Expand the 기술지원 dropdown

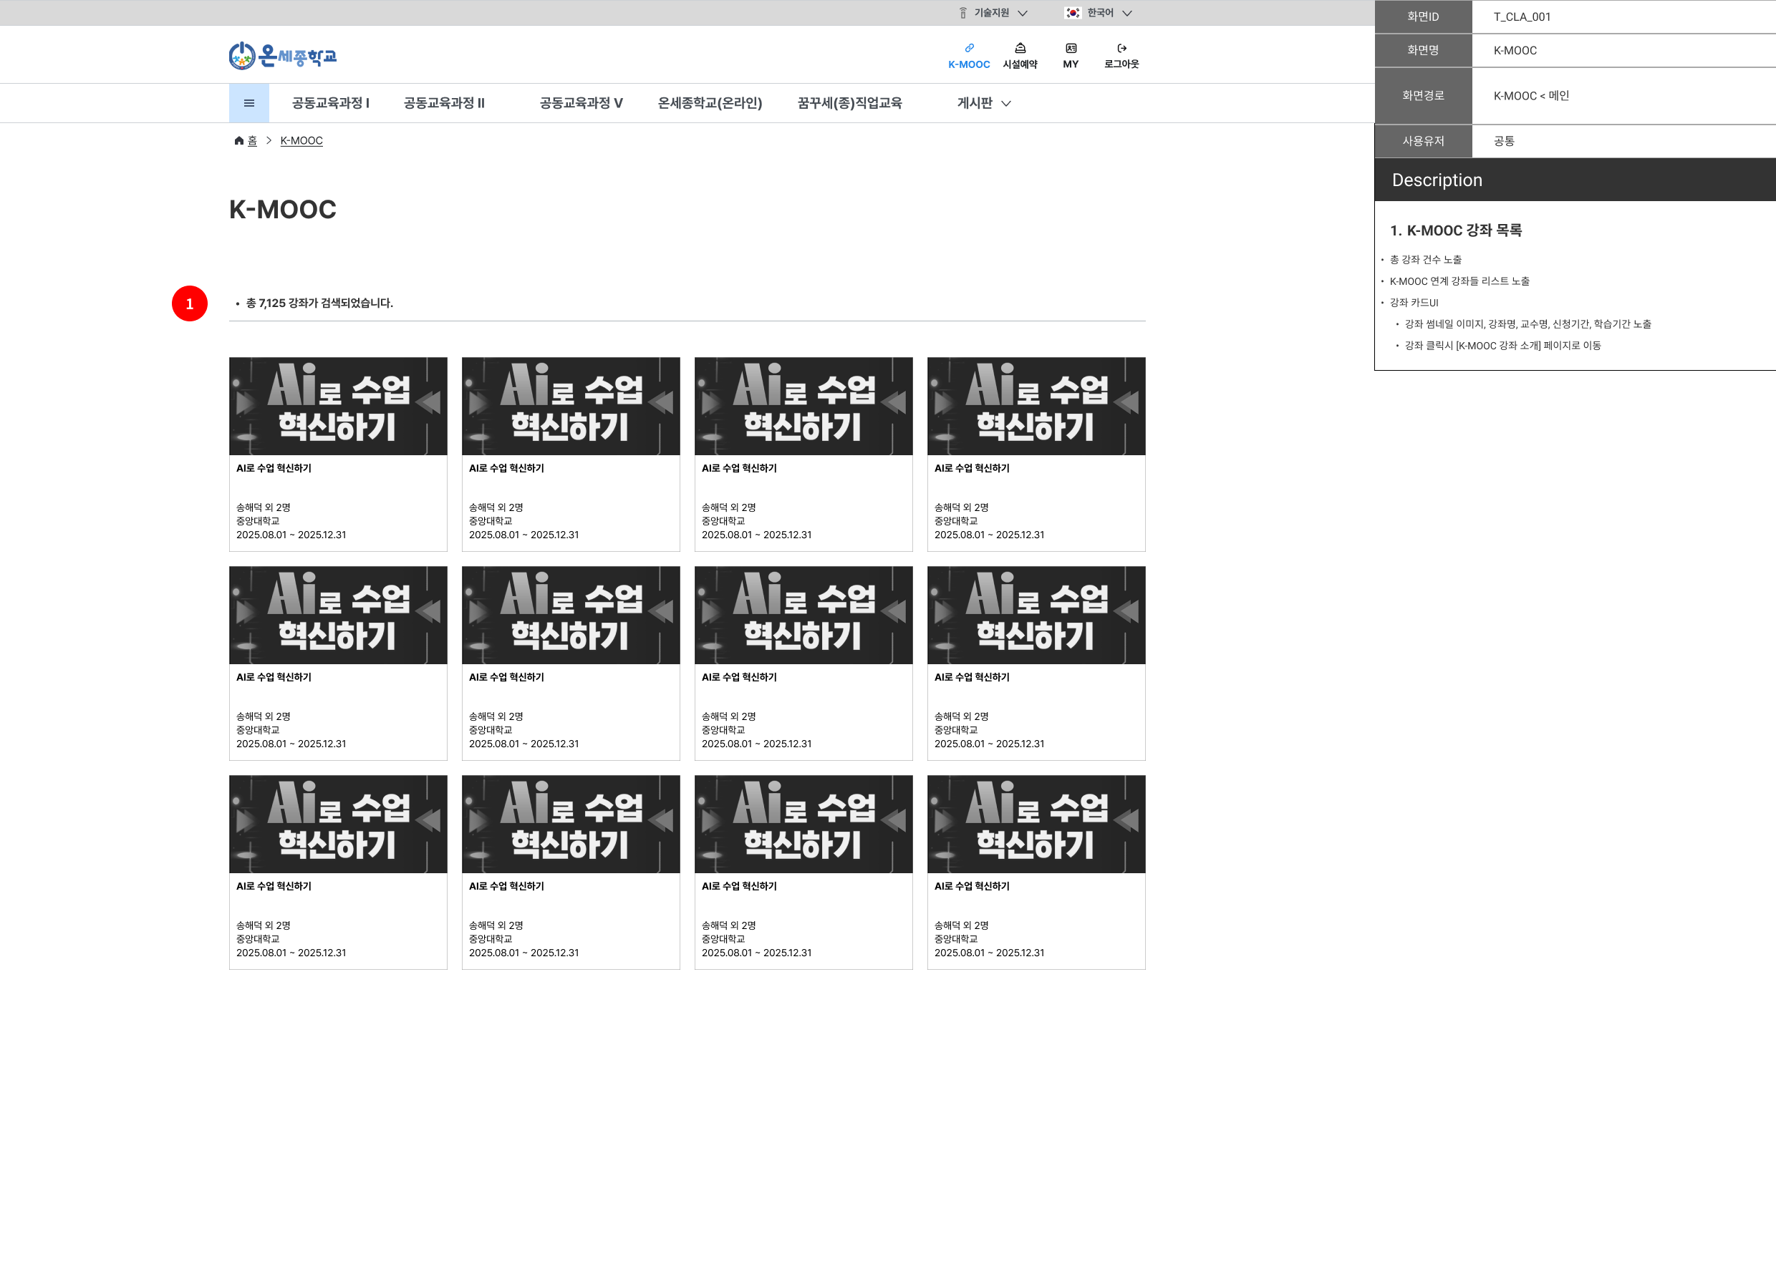tap(1022, 14)
